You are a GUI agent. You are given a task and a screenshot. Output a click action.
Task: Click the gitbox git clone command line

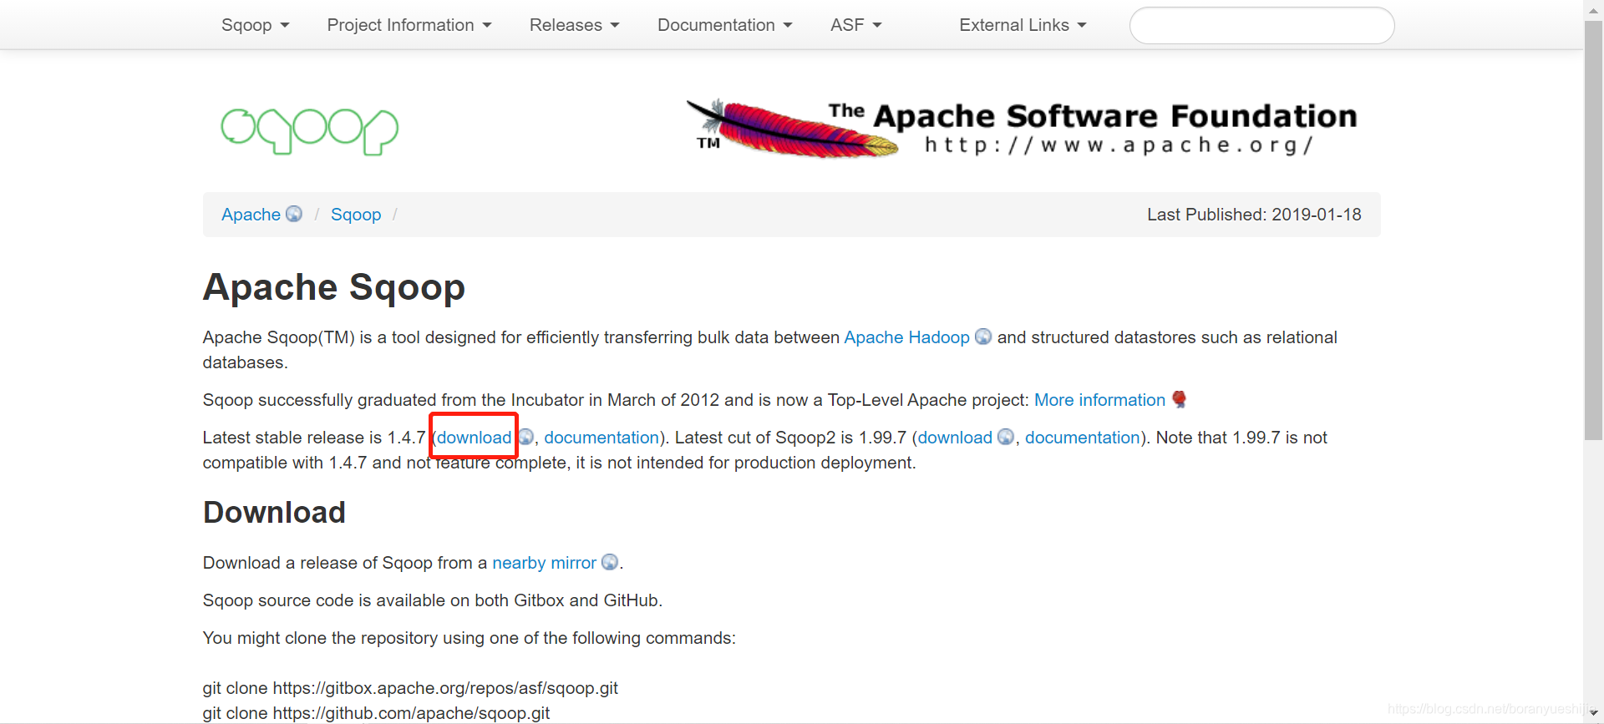[x=410, y=688]
